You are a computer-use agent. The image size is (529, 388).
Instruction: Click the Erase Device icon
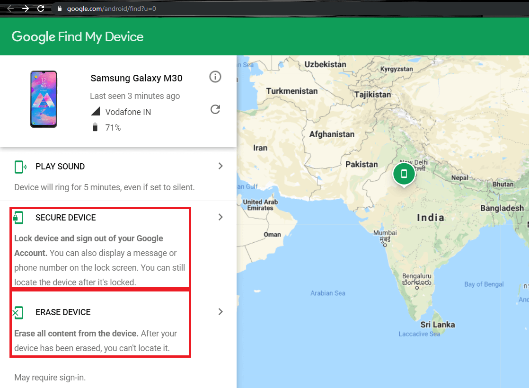point(18,312)
